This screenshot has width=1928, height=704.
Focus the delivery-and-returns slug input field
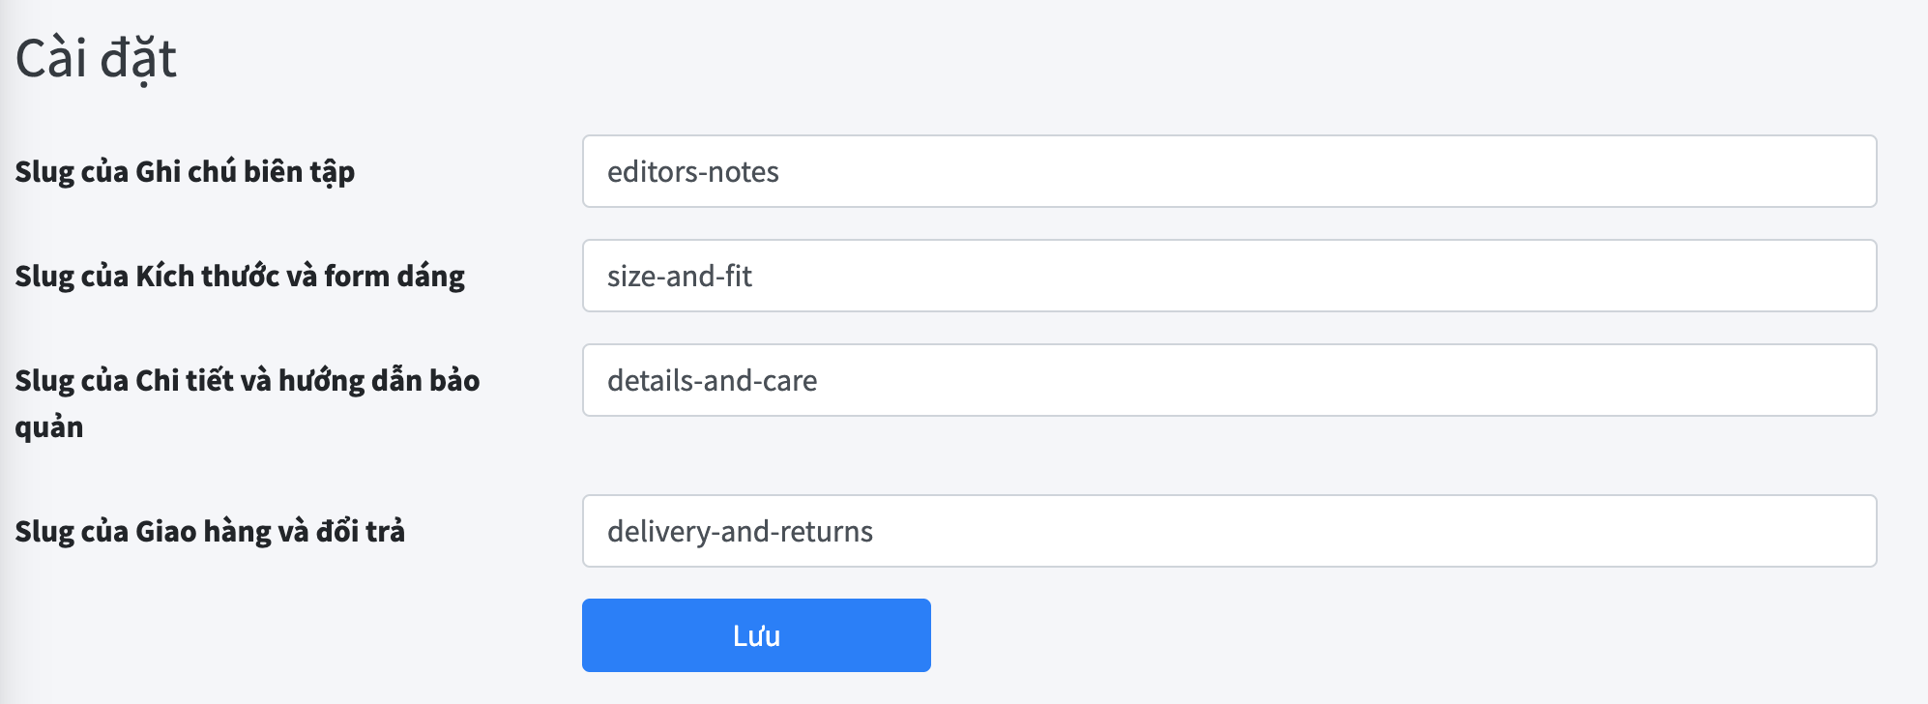tap(1228, 531)
